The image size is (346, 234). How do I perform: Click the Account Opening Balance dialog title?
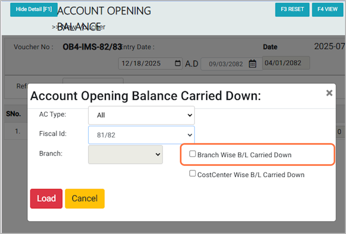point(145,96)
